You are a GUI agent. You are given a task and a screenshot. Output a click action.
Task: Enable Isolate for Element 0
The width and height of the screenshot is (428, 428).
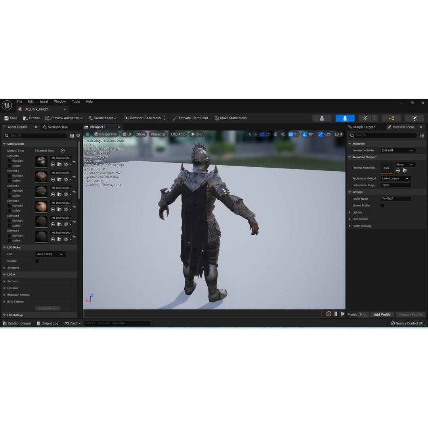(10, 166)
